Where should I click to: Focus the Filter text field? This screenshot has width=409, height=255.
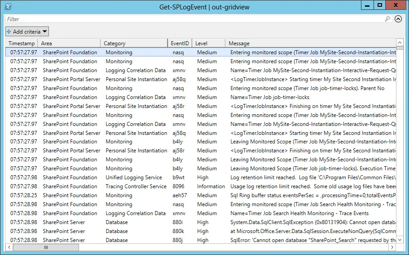point(194,19)
